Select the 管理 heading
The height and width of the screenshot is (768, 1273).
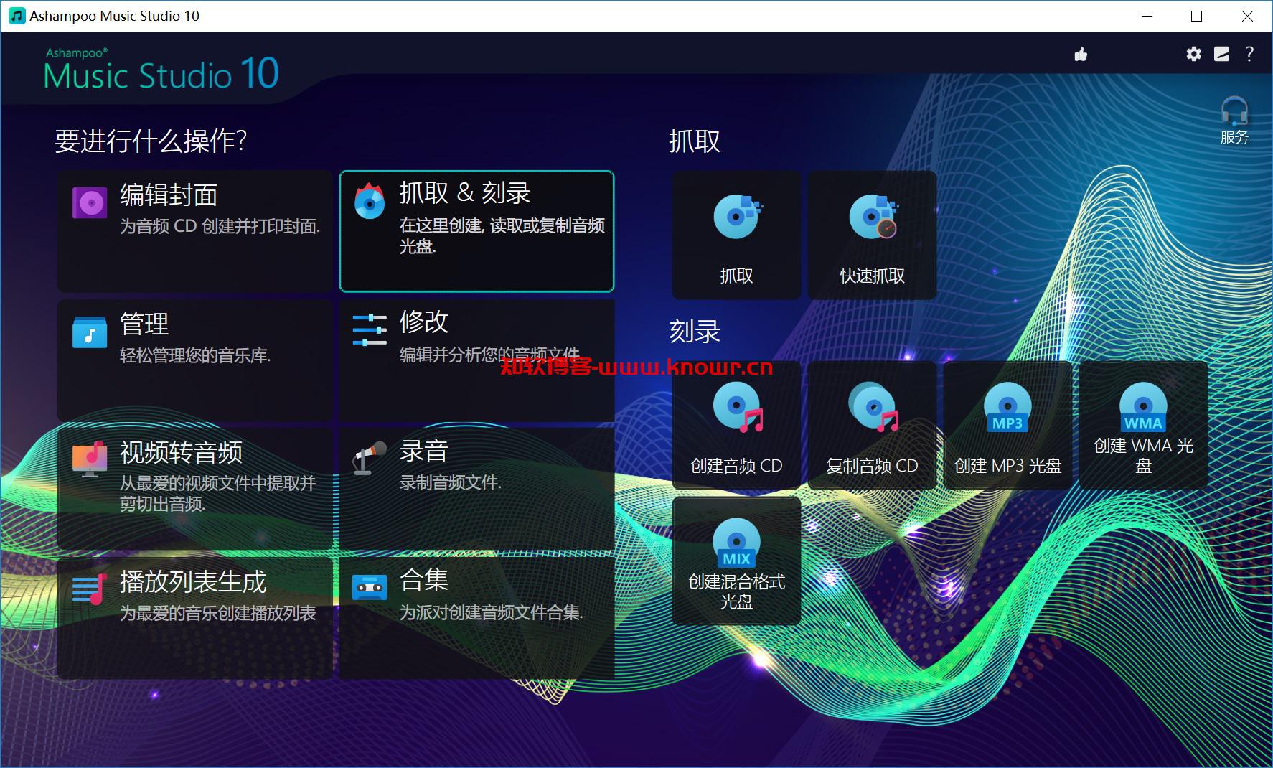[144, 324]
